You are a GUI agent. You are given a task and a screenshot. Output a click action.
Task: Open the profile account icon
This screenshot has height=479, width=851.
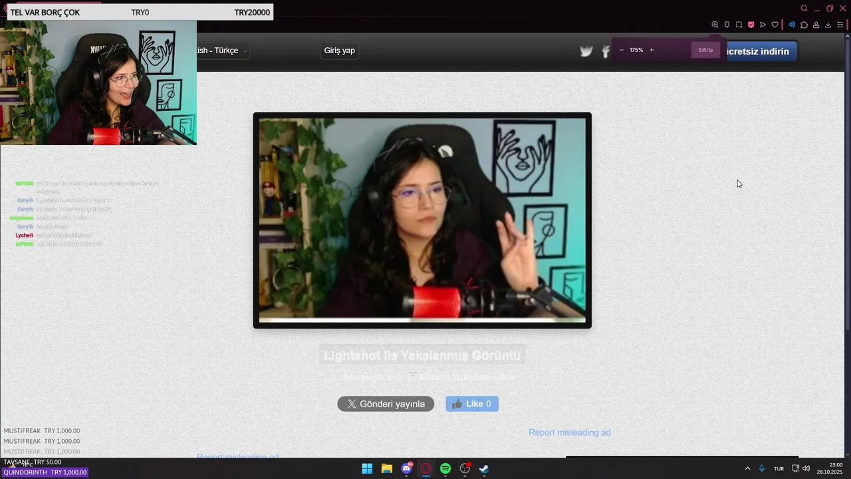(816, 25)
